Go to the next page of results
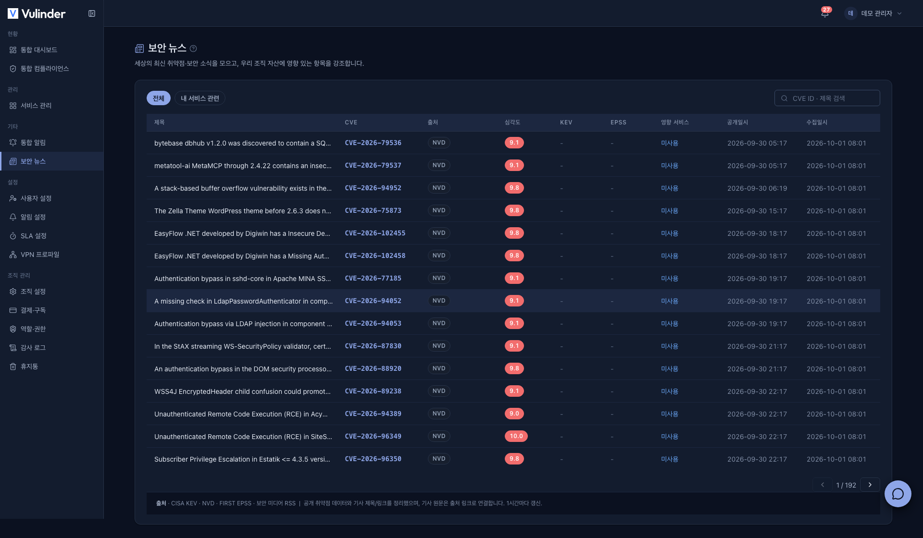 870,485
